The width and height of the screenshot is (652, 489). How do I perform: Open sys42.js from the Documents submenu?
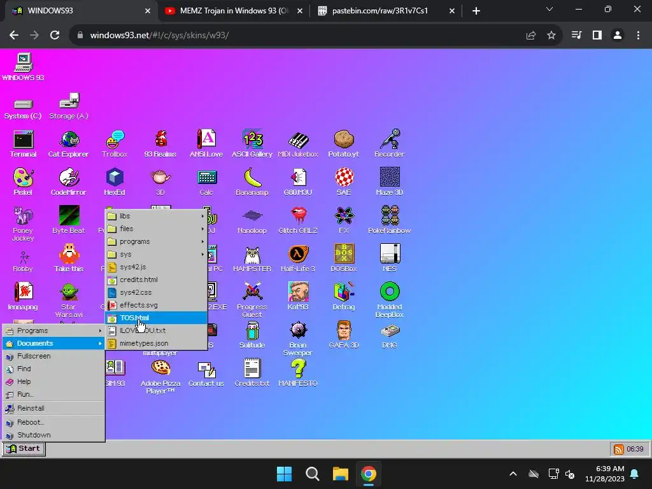point(157,267)
